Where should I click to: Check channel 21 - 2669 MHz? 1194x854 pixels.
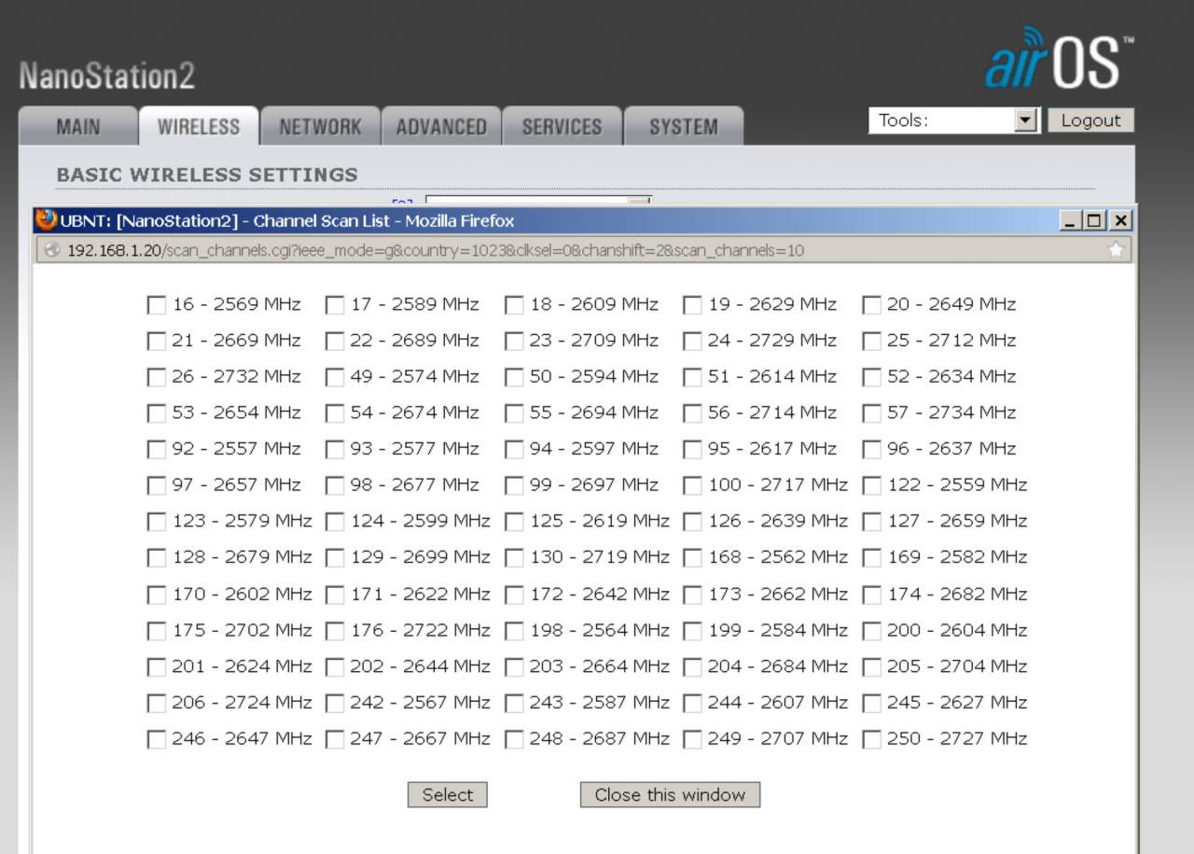coord(157,342)
